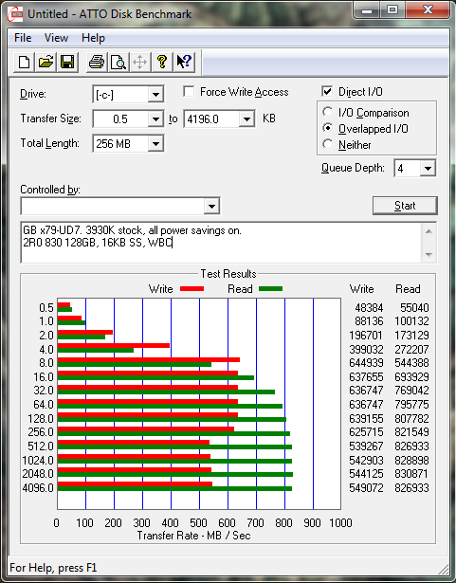Image resolution: width=456 pixels, height=583 pixels.
Task: Choose the Neither radio option
Action: pos(328,144)
